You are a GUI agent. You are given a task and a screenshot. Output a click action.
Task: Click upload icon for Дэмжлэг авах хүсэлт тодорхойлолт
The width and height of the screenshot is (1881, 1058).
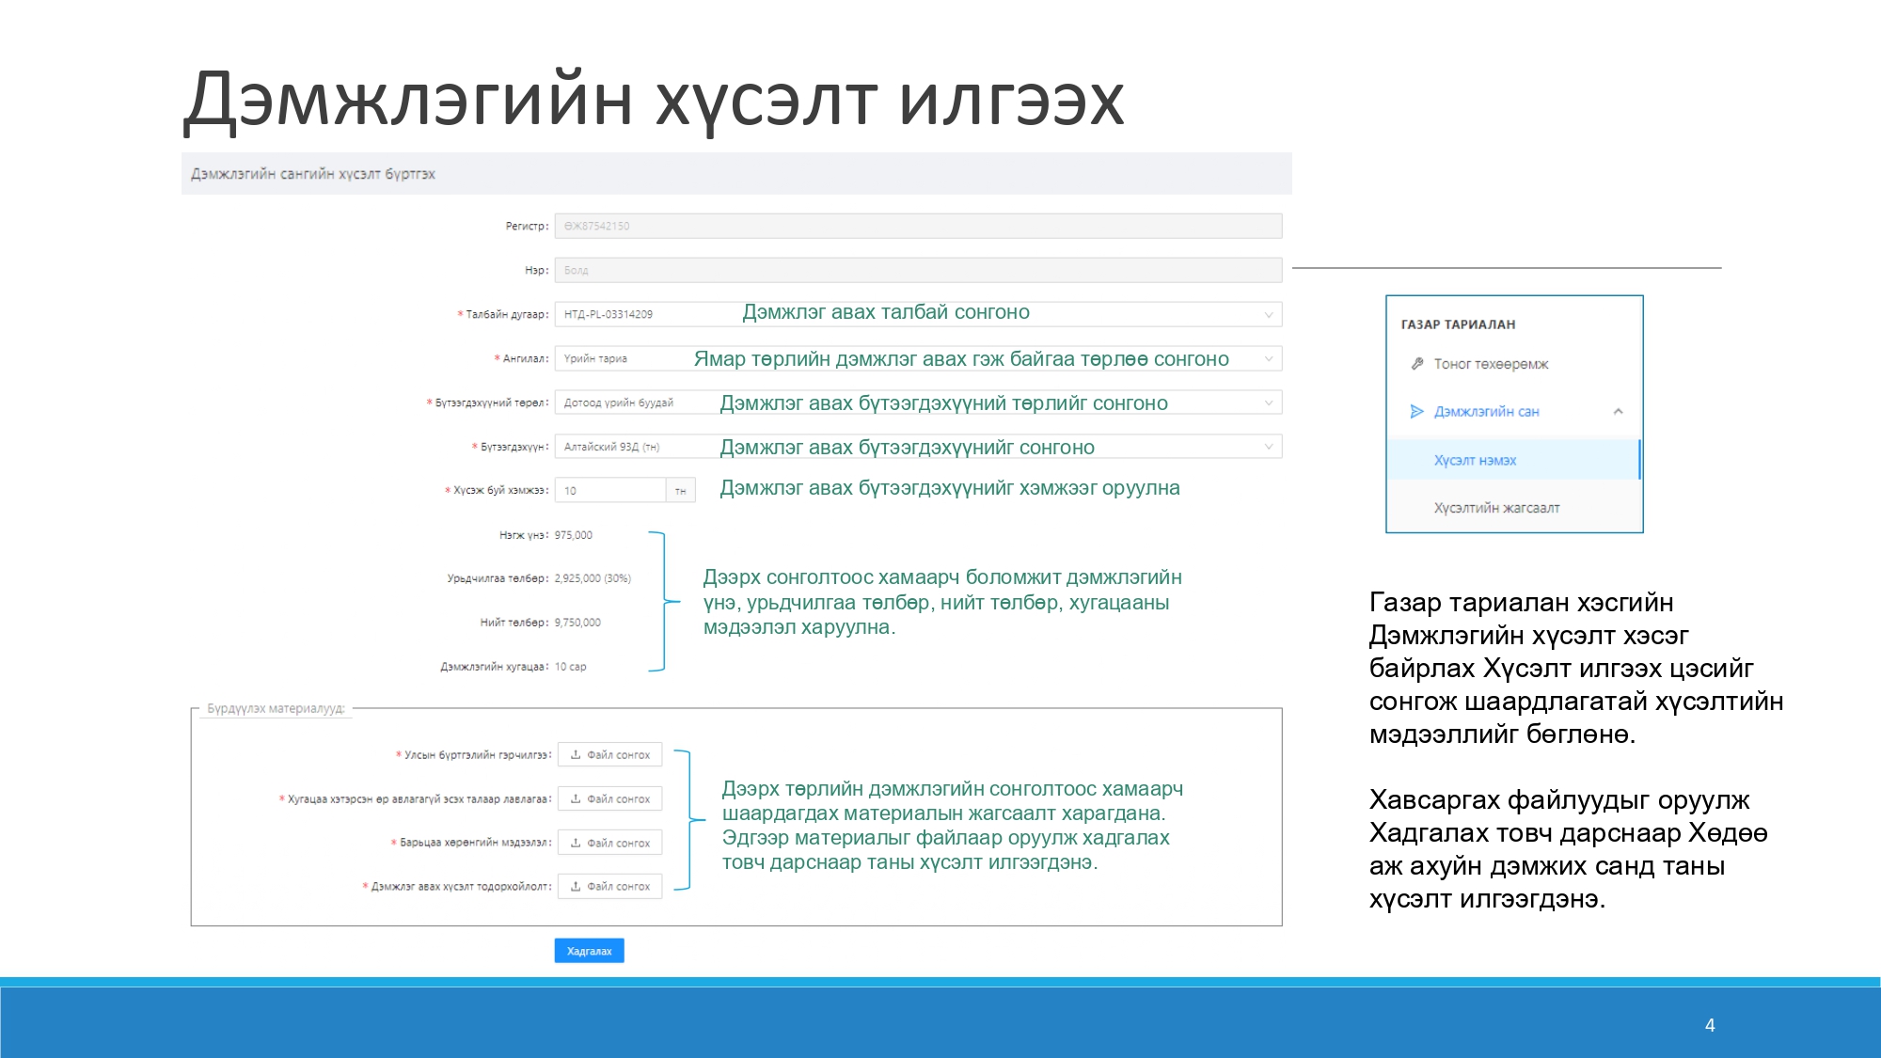pyautogui.click(x=576, y=886)
